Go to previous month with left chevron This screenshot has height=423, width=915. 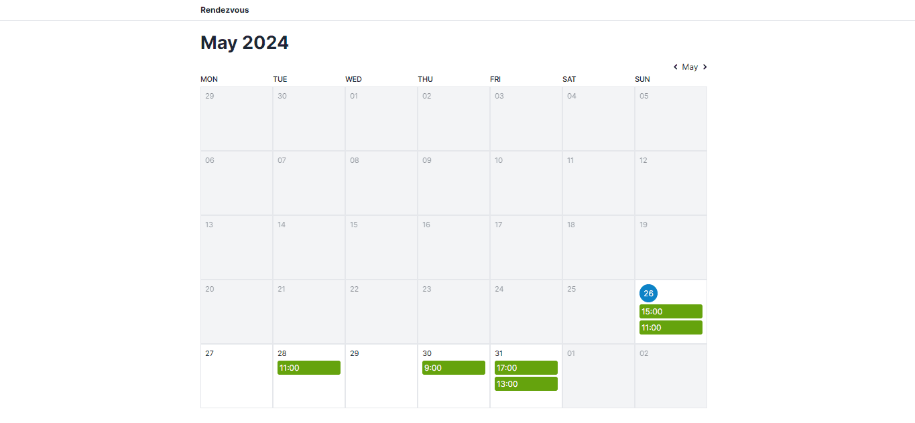pos(675,67)
